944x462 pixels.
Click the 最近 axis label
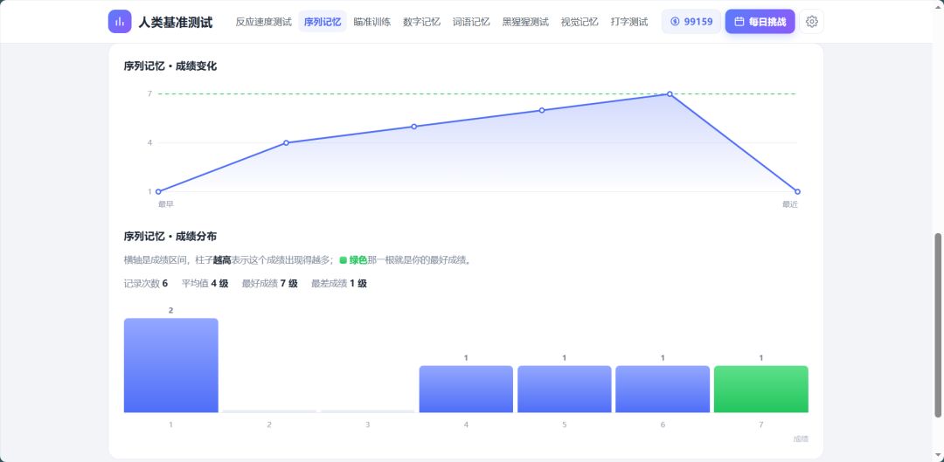coord(790,204)
